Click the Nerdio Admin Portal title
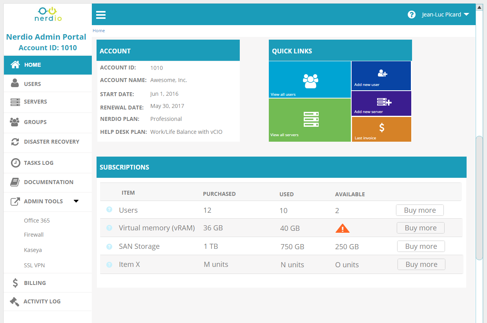 46,37
